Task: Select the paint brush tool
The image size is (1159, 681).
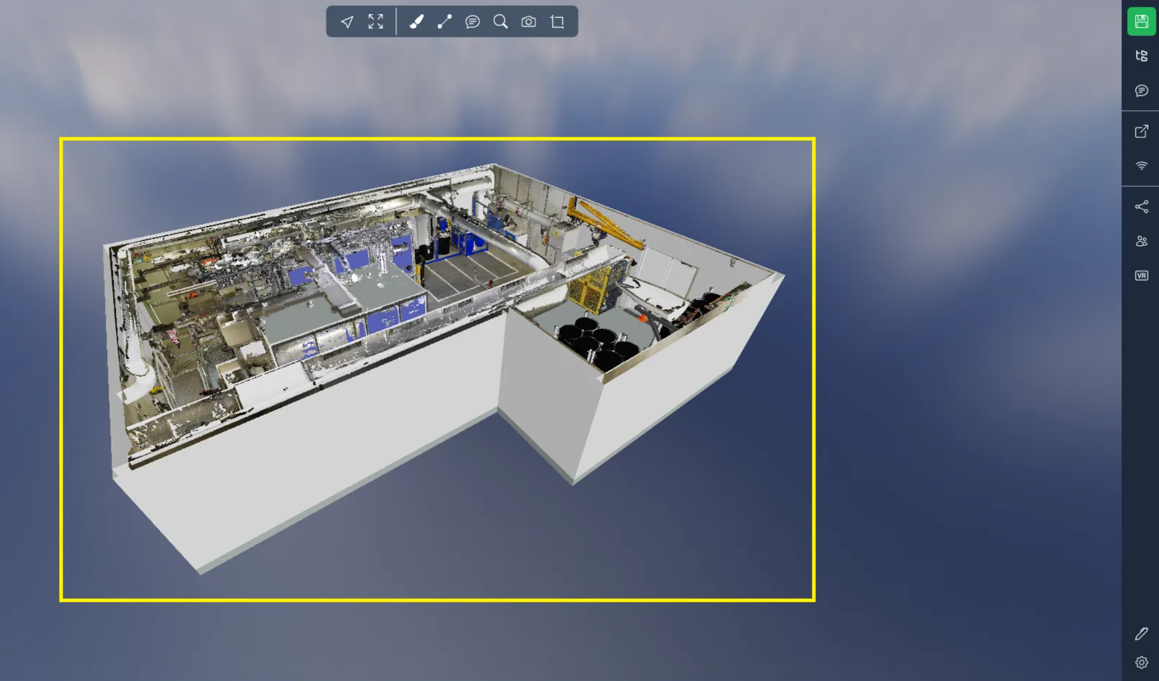Action: pos(417,22)
